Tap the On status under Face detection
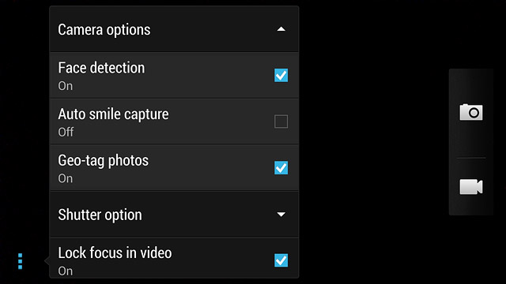 [66, 86]
